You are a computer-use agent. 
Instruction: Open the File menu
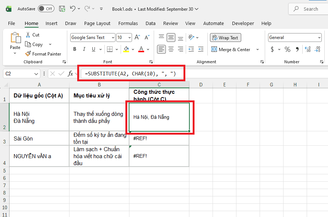tap(11, 24)
